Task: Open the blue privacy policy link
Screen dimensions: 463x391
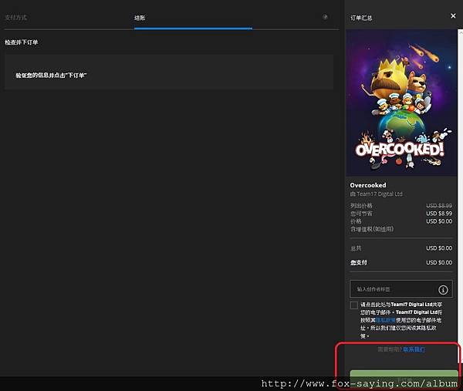Action: point(385,320)
